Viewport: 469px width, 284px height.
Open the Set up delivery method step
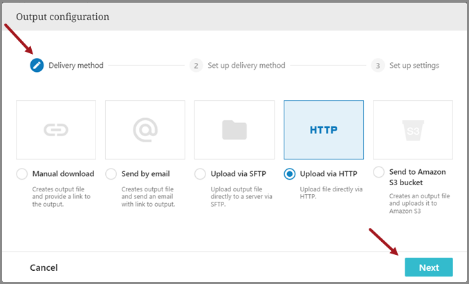[247, 66]
